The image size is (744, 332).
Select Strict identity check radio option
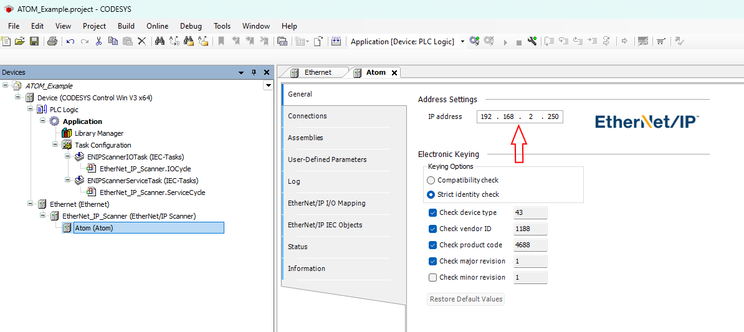(431, 194)
